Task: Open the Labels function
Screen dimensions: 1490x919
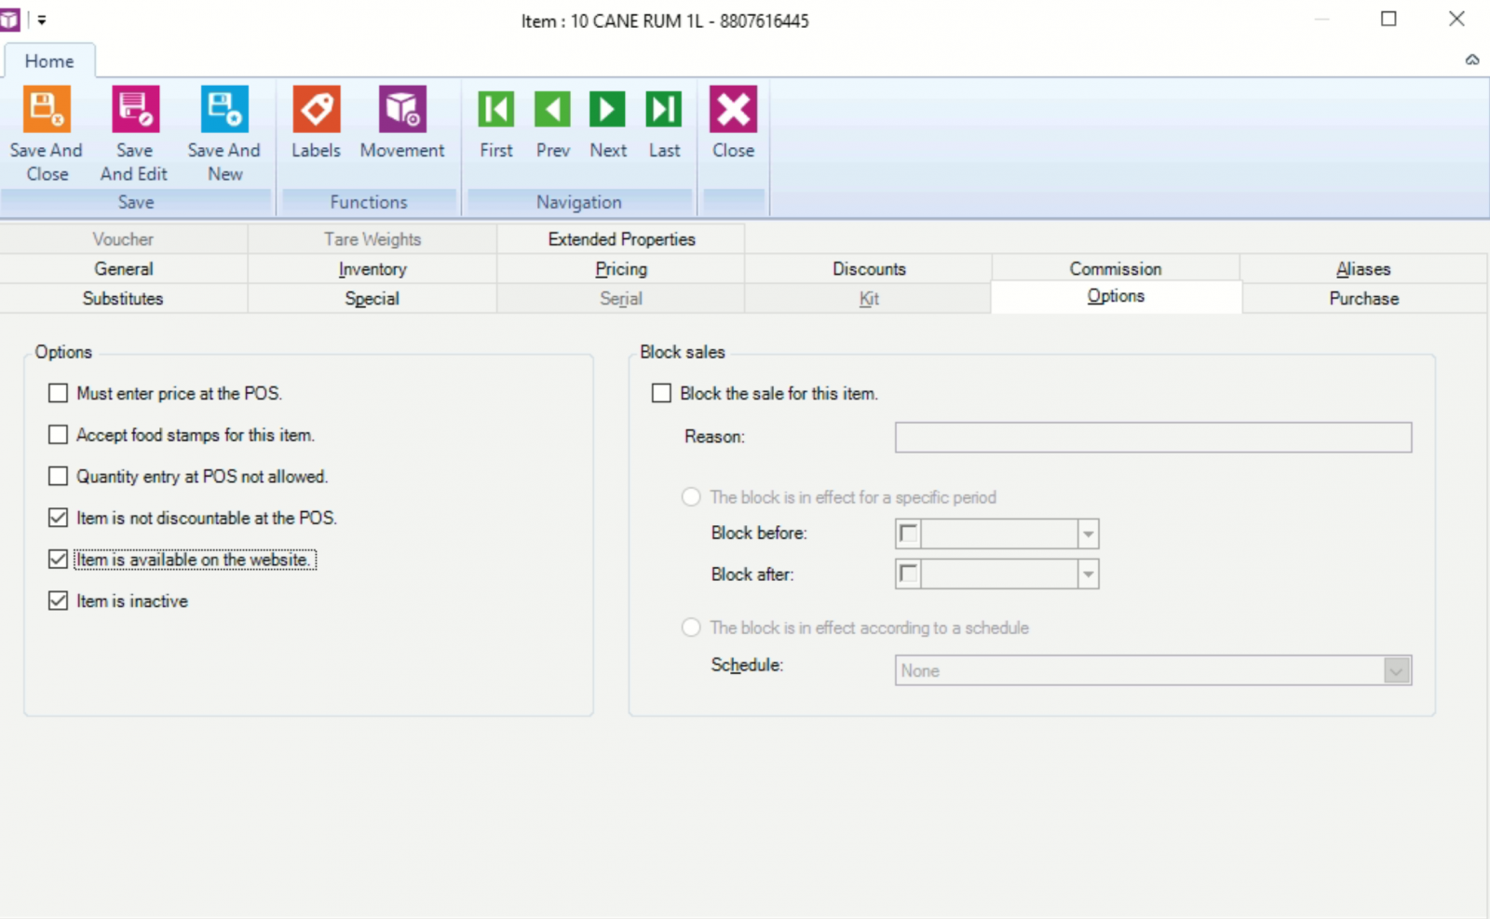Action: (x=316, y=110)
